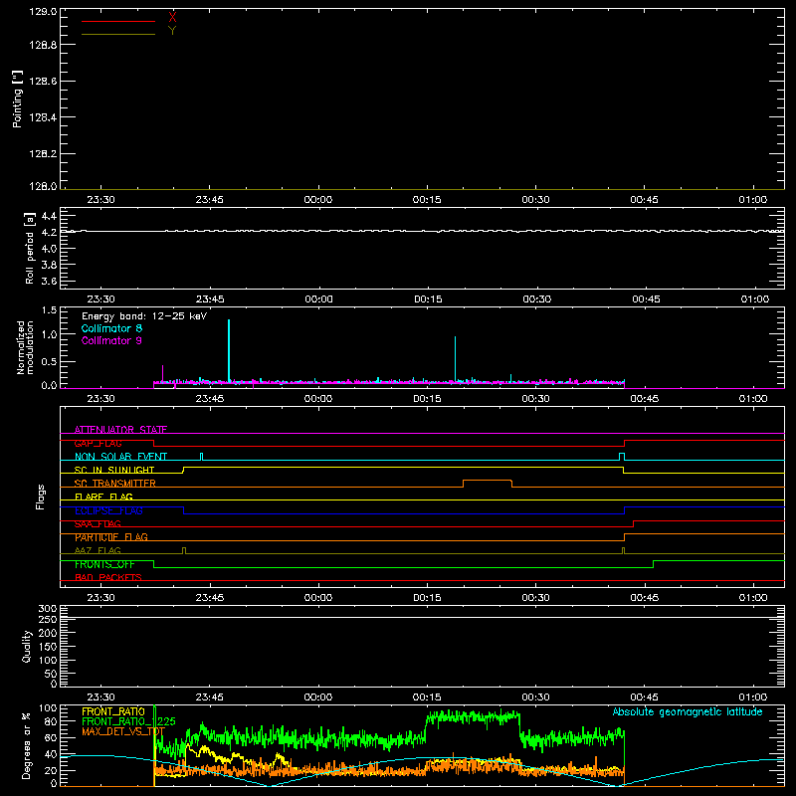Click the 'Degrees or %' axis label
The height and width of the screenshot is (796, 796).
(26, 745)
